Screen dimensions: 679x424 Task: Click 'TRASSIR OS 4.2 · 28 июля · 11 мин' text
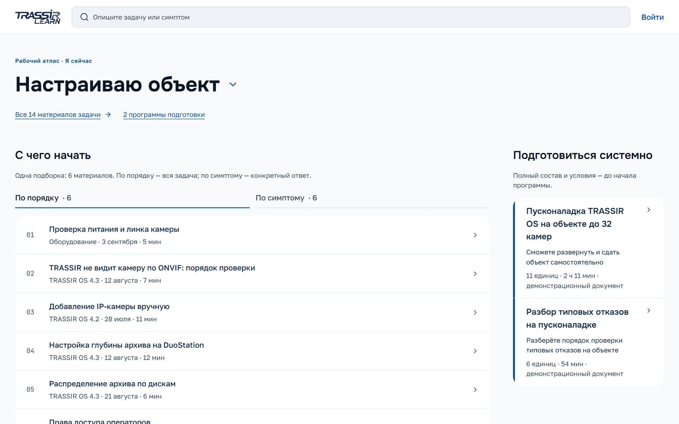[103, 319]
